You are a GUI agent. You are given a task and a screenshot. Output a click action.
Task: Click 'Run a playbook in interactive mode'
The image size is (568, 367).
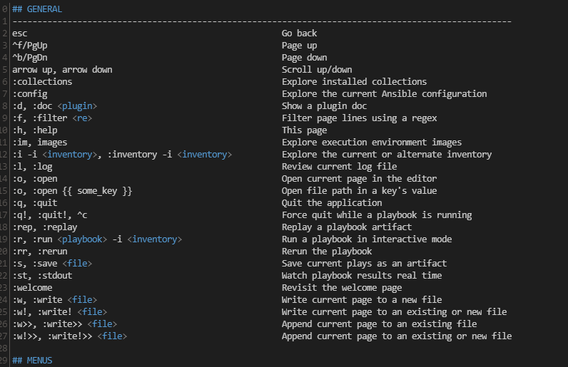click(367, 239)
